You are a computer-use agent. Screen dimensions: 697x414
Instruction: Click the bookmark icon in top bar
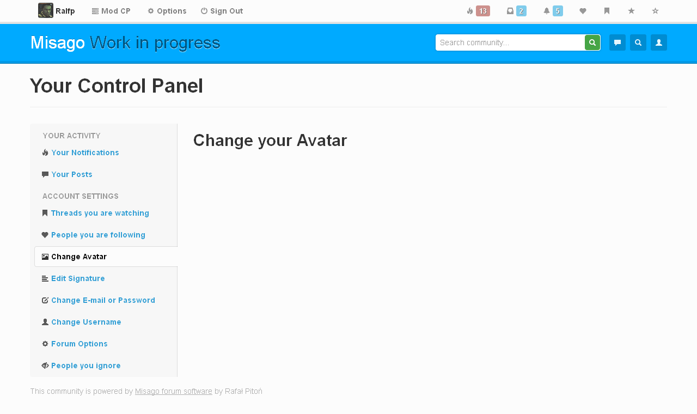607,11
